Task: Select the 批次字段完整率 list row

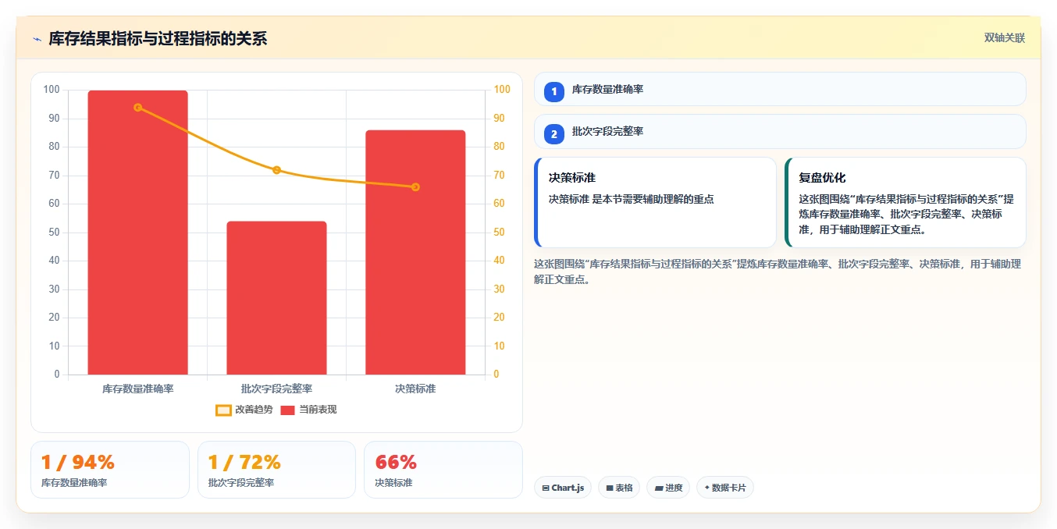Action: (780, 132)
